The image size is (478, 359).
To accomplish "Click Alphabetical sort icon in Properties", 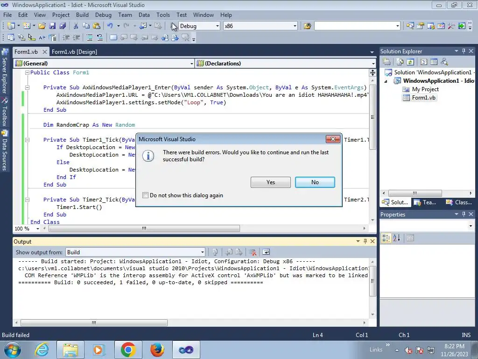I will [397, 238].
